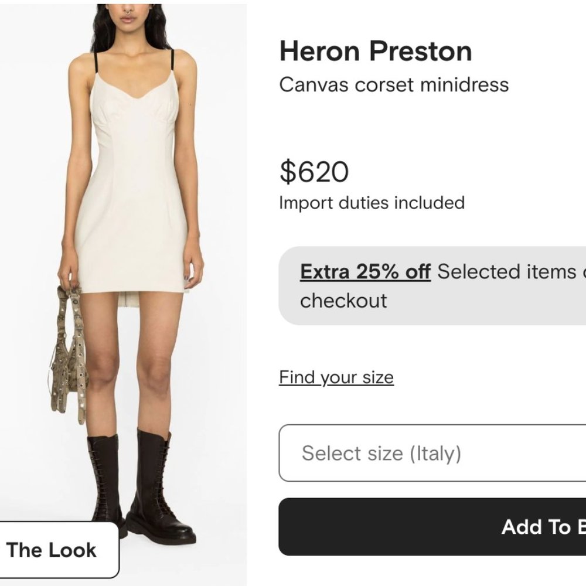The image size is (586, 586).
Task: Open the Heron Preston brand page
Action: click(x=376, y=51)
